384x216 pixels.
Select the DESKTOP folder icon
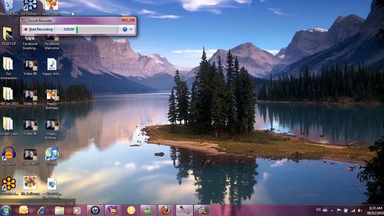point(8,36)
